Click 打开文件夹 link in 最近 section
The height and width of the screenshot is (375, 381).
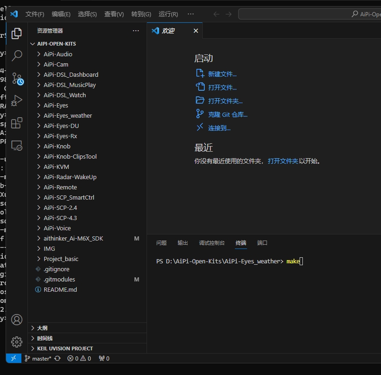[x=283, y=161]
